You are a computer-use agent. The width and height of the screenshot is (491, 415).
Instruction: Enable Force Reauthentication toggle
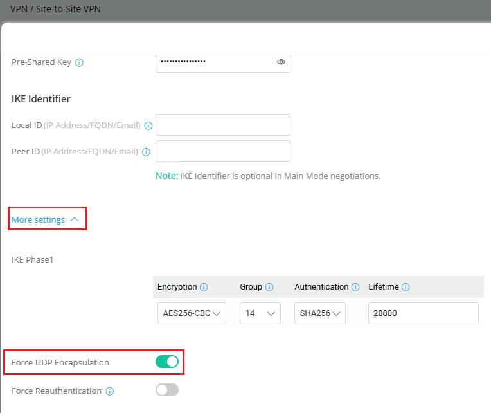tap(167, 391)
